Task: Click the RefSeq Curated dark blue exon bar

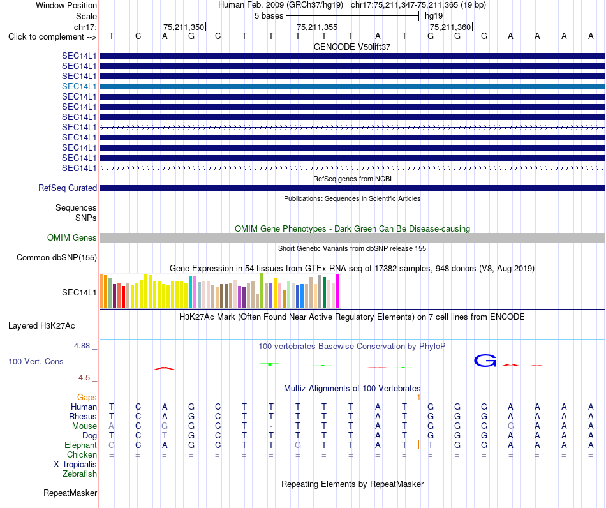Action: tap(352, 188)
